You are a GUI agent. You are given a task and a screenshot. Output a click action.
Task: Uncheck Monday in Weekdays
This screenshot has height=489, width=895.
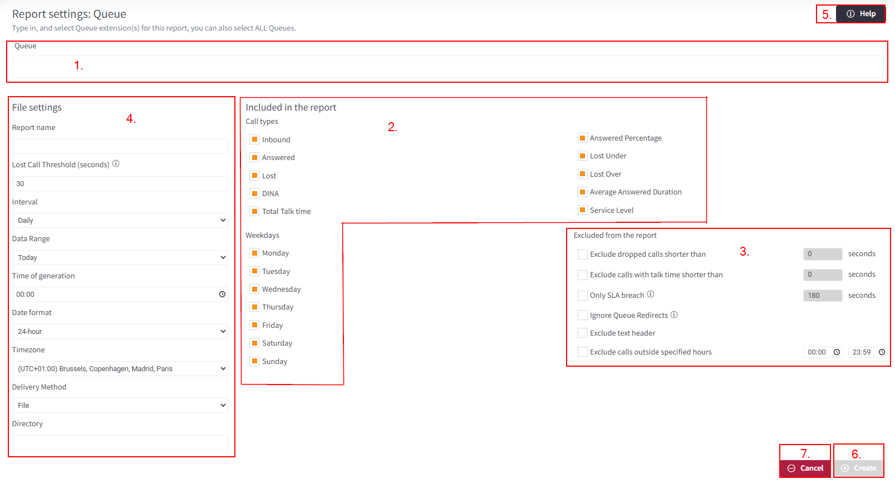click(254, 253)
